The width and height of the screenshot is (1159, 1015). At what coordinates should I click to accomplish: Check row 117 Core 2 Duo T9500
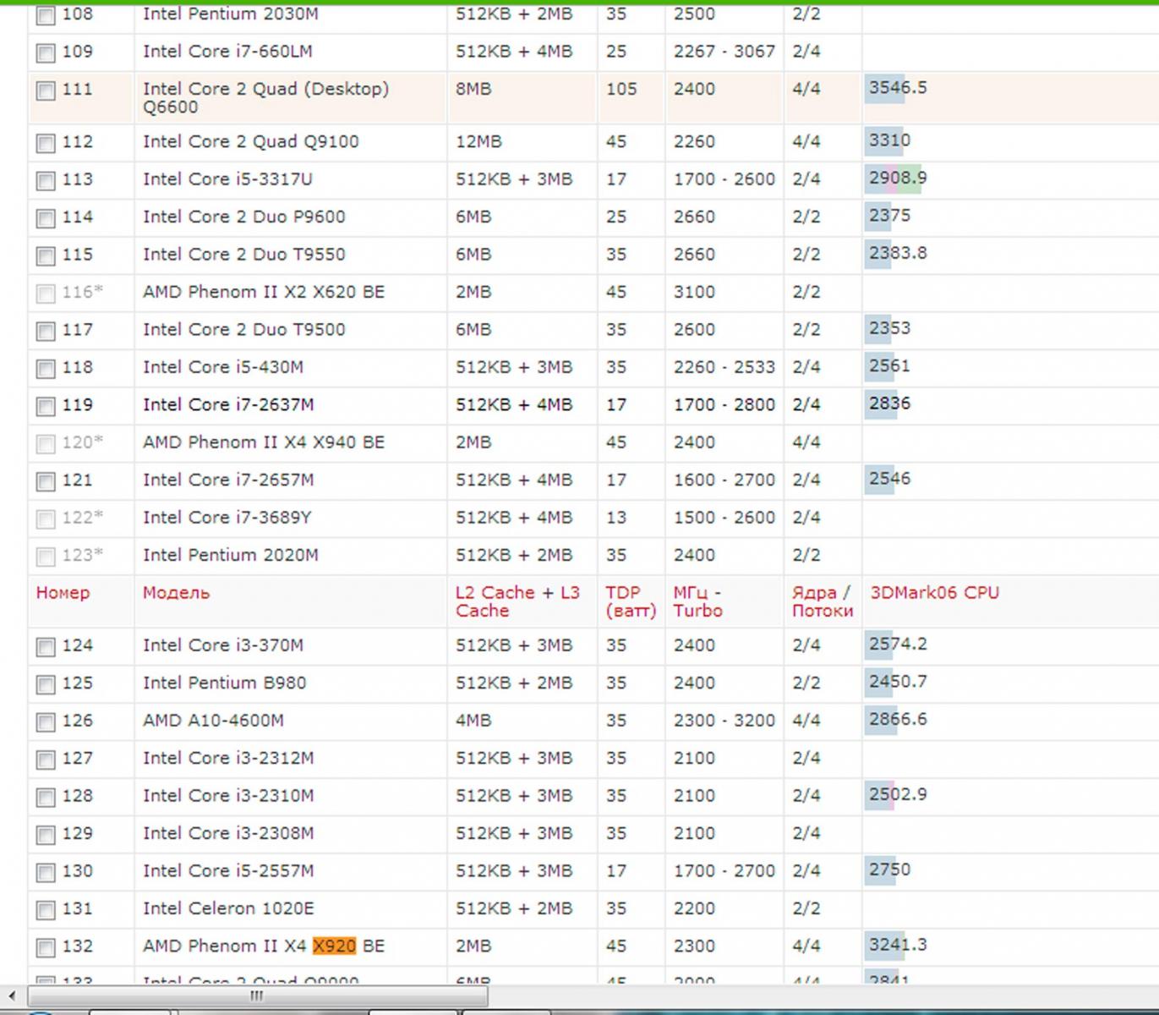[x=46, y=331]
